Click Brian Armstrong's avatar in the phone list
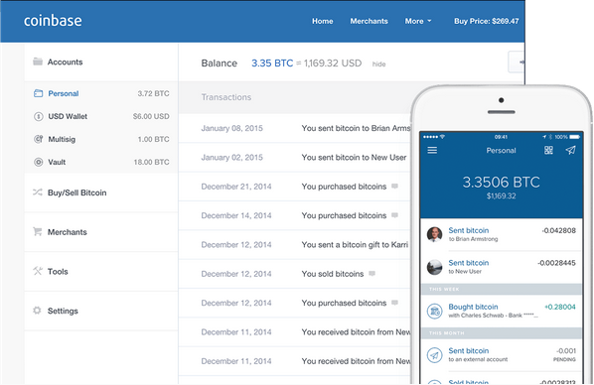The image size is (594, 385). pyautogui.click(x=434, y=234)
